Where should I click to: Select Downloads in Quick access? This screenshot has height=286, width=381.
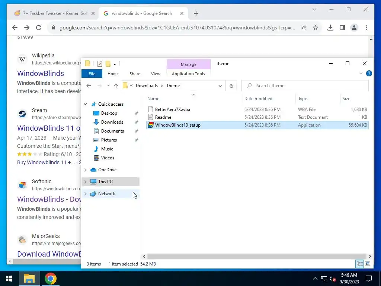click(112, 122)
